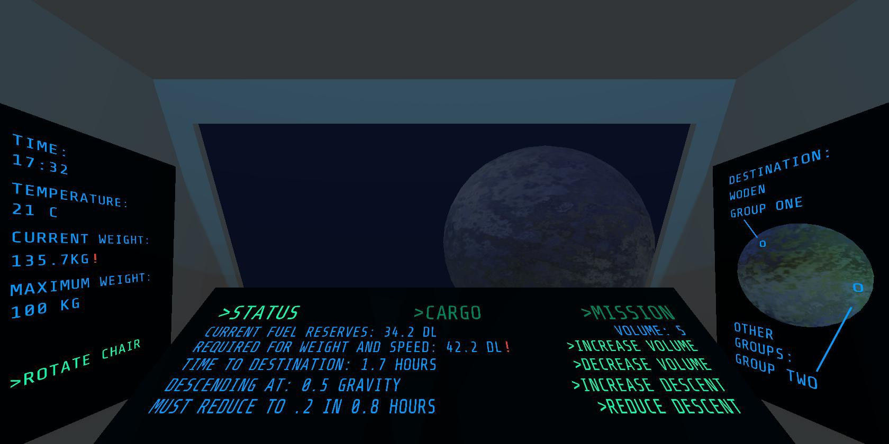
Task: Click the 'VOLUME: 5' value
Action: pos(650,331)
